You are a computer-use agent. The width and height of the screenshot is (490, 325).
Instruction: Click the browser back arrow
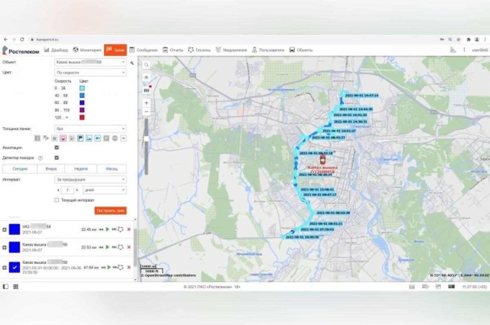(x=5, y=39)
